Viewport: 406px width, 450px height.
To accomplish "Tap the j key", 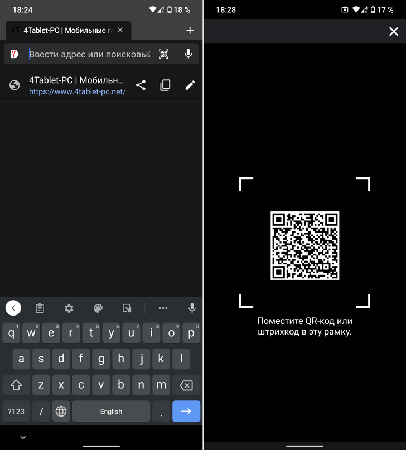I will (x=141, y=359).
